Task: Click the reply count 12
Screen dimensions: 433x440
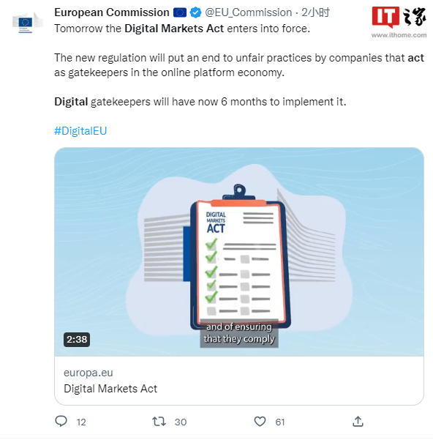Action: (x=81, y=422)
